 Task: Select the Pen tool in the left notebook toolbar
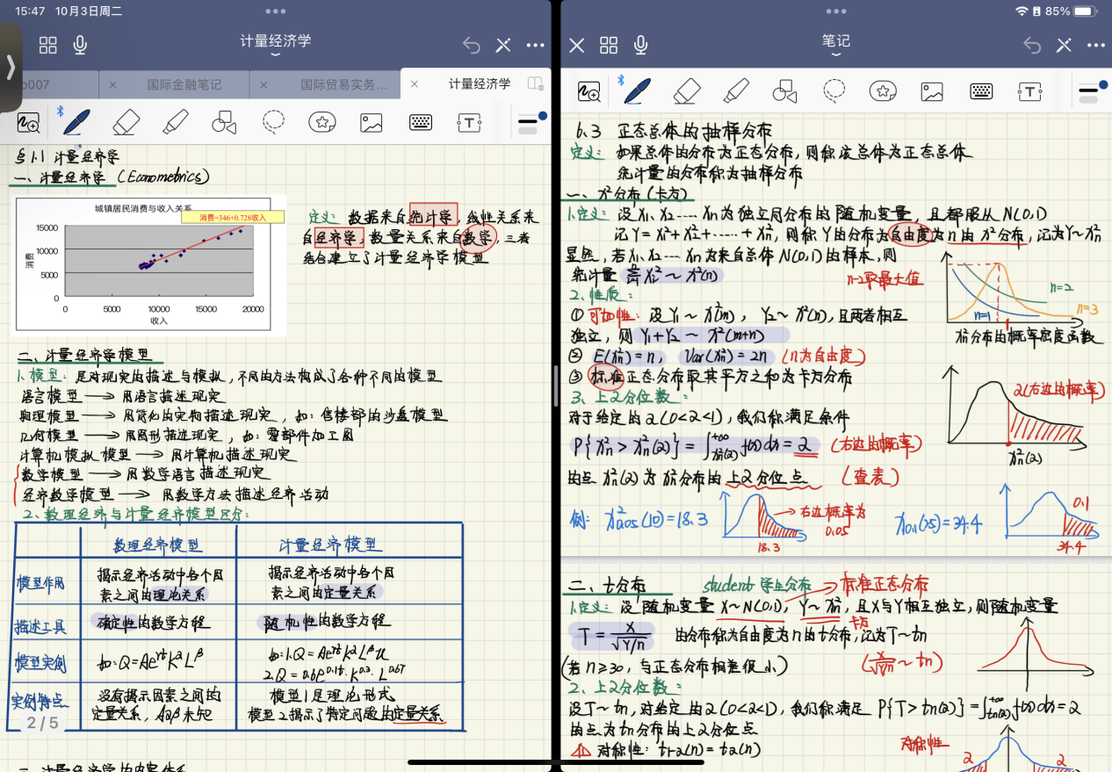(77, 122)
